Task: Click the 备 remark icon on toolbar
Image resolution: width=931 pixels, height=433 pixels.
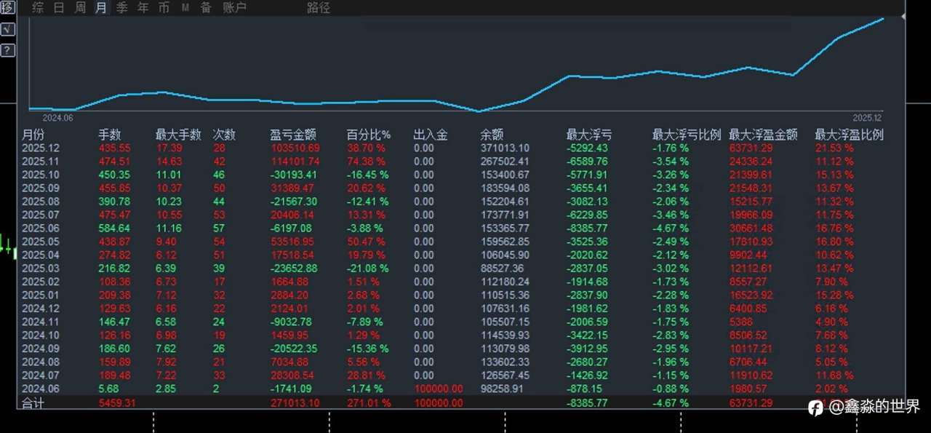Action: coord(204,8)
